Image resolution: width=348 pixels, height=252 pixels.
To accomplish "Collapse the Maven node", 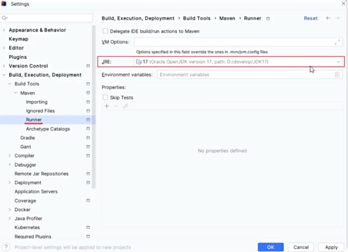I will click(x=16, y=93).
